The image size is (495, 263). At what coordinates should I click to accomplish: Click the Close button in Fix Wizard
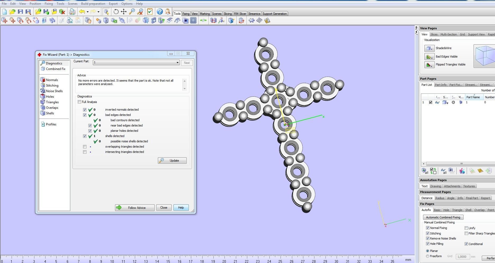pyautogui.click(x=164, y=208)
